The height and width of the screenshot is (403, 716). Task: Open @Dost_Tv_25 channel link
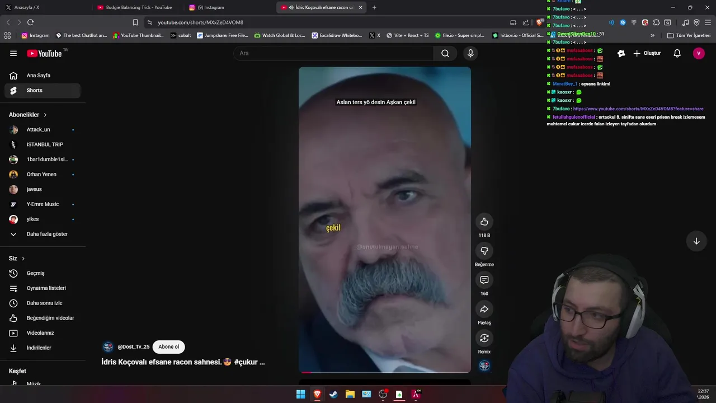pyautogui.click(x=134, y=347)
